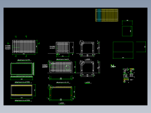Image resolution: width=151 pixels, height=113 pixels.
Task: Click the large green rectangle divided horizontally
Action: tap(123, 50)
